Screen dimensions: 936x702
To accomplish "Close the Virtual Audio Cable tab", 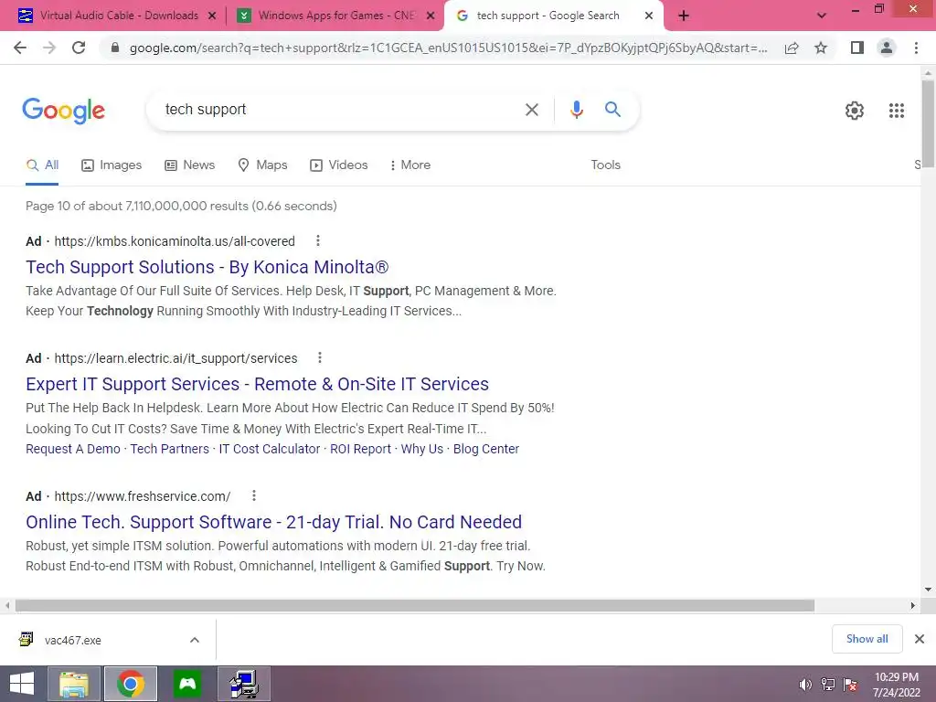I will [211, 16].
